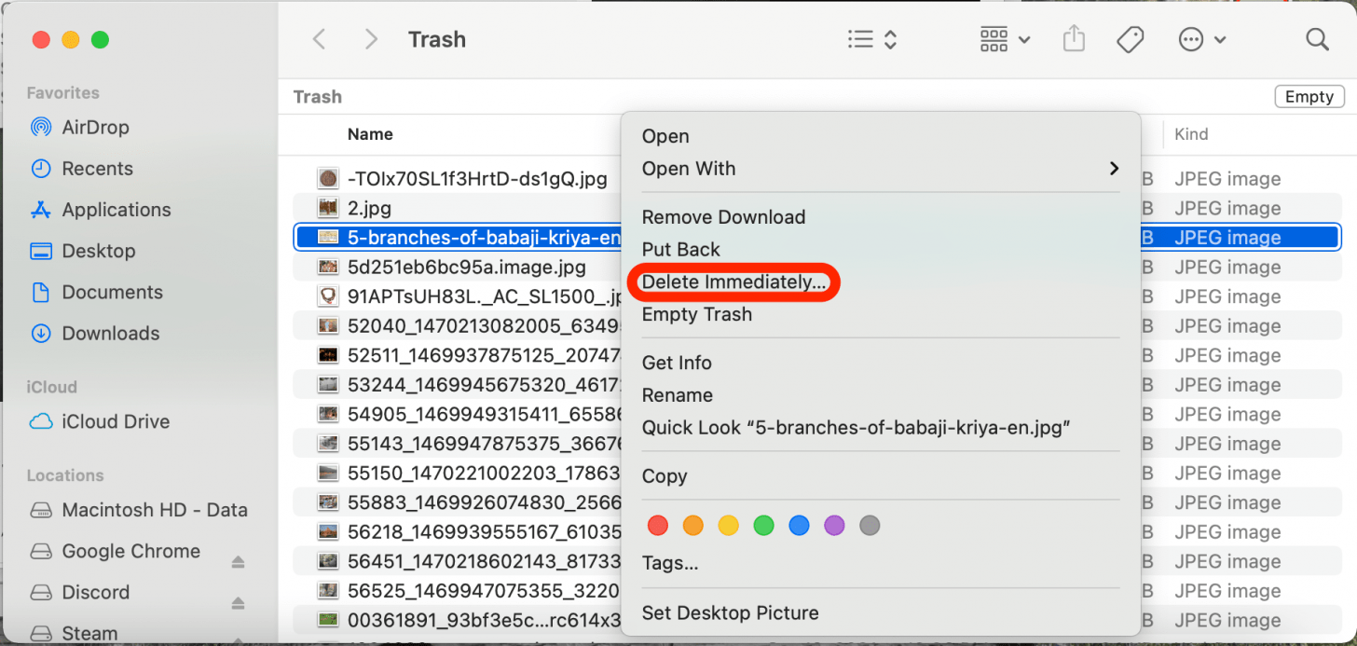The image size is (1357, 646).
Task: Pick the purple tag color dot
Action: coord(834,526)
